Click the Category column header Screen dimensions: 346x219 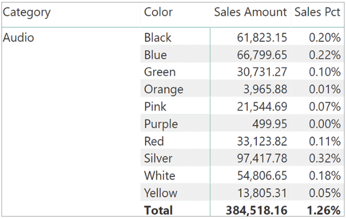(27, 12)
